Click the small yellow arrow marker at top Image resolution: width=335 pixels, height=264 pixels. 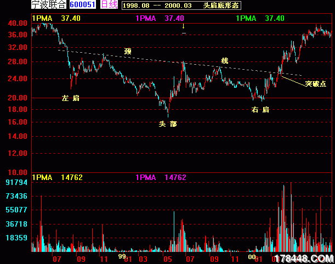coord(184,26)
